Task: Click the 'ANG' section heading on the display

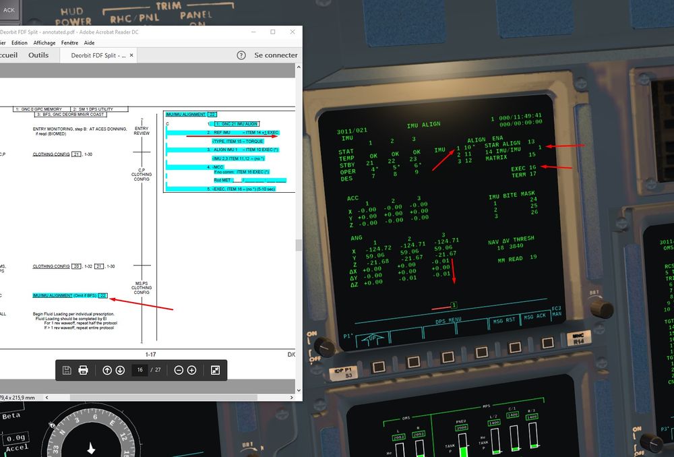Action: point(357,238)
